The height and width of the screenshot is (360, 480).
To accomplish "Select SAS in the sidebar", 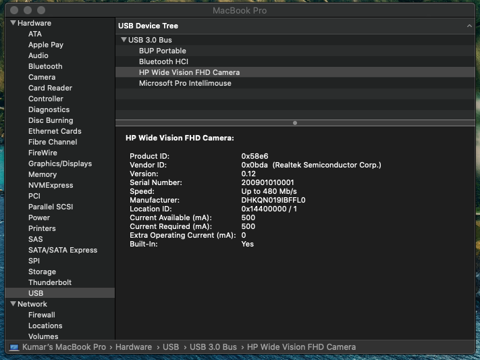I will (x=36, y=239).
